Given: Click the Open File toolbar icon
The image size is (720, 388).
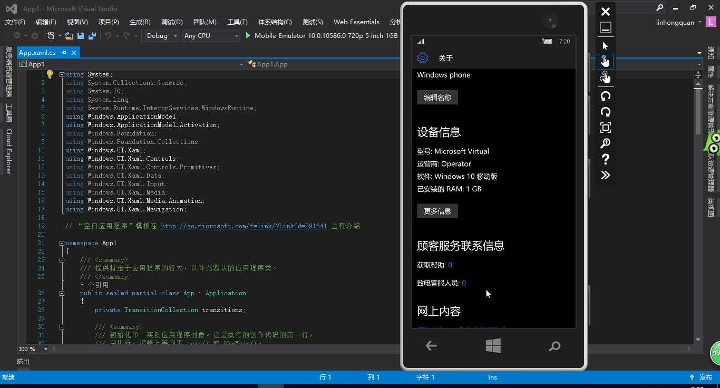Looking at the screenshot, I should pos(69,35).
